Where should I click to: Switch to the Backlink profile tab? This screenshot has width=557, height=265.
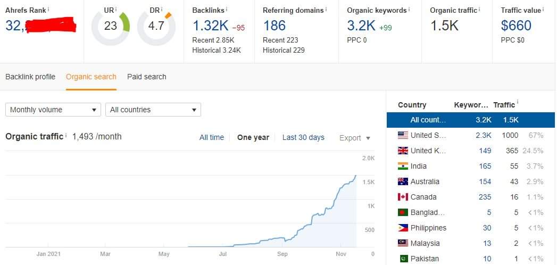point(30,77)
